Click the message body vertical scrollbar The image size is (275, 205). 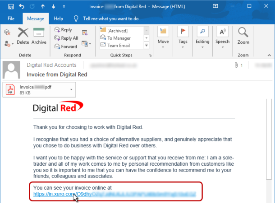(269, 139)
